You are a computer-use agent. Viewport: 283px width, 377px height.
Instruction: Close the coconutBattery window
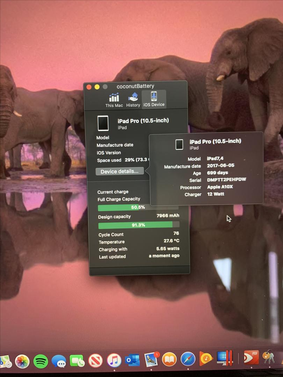[x=89, y=87]
